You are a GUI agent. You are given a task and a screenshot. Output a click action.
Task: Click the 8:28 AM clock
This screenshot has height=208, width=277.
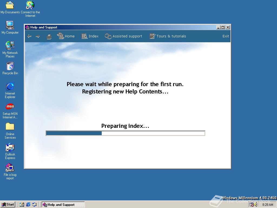pyautogui.click(x=268, y=205)
